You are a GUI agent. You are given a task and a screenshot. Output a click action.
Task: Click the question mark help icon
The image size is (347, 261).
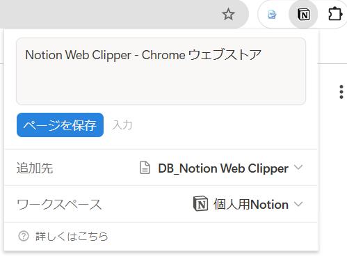point(24,236)
